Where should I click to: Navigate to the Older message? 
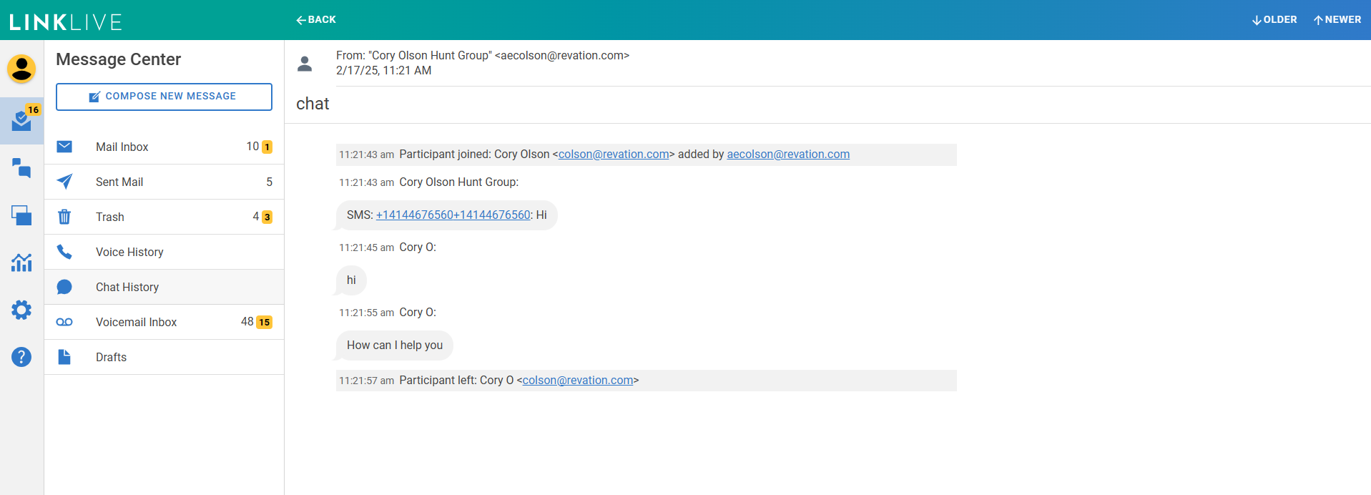click(x=1274, y=20)
